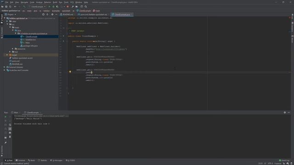The height and width of the screenshot is (165, 294).
Task: Open the Messages tool window button
Action: pos(56,160)
